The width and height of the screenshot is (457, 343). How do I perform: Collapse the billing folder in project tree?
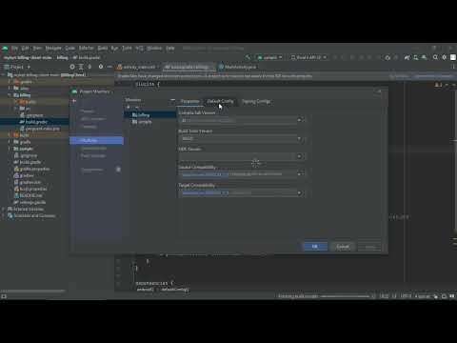pyautogui.click(x=10, y=95)
